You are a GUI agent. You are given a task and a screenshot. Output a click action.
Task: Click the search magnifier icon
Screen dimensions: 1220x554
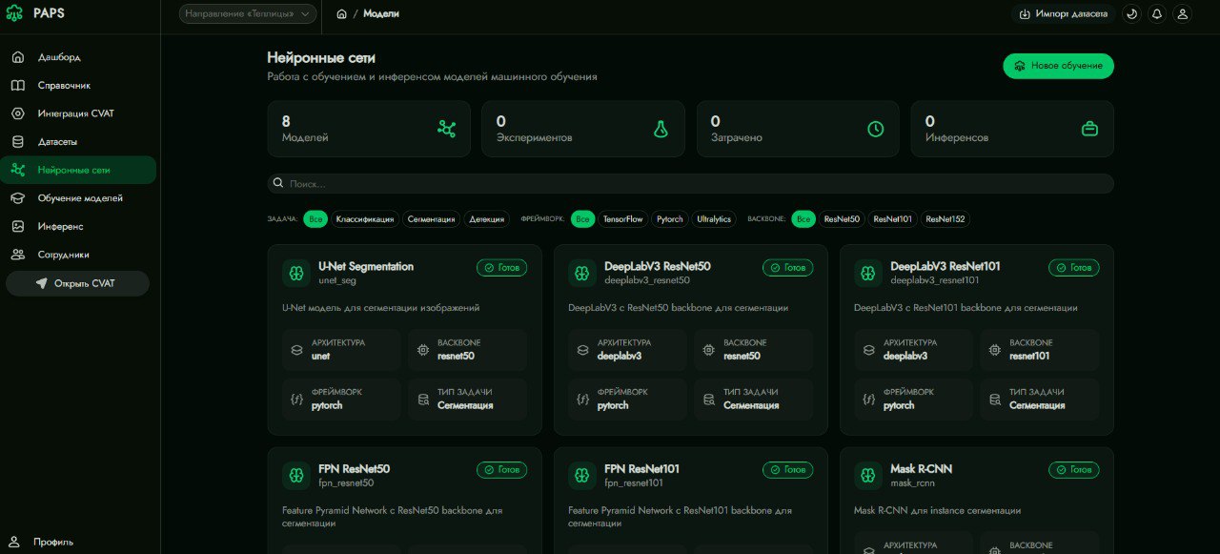click(278, 183)
